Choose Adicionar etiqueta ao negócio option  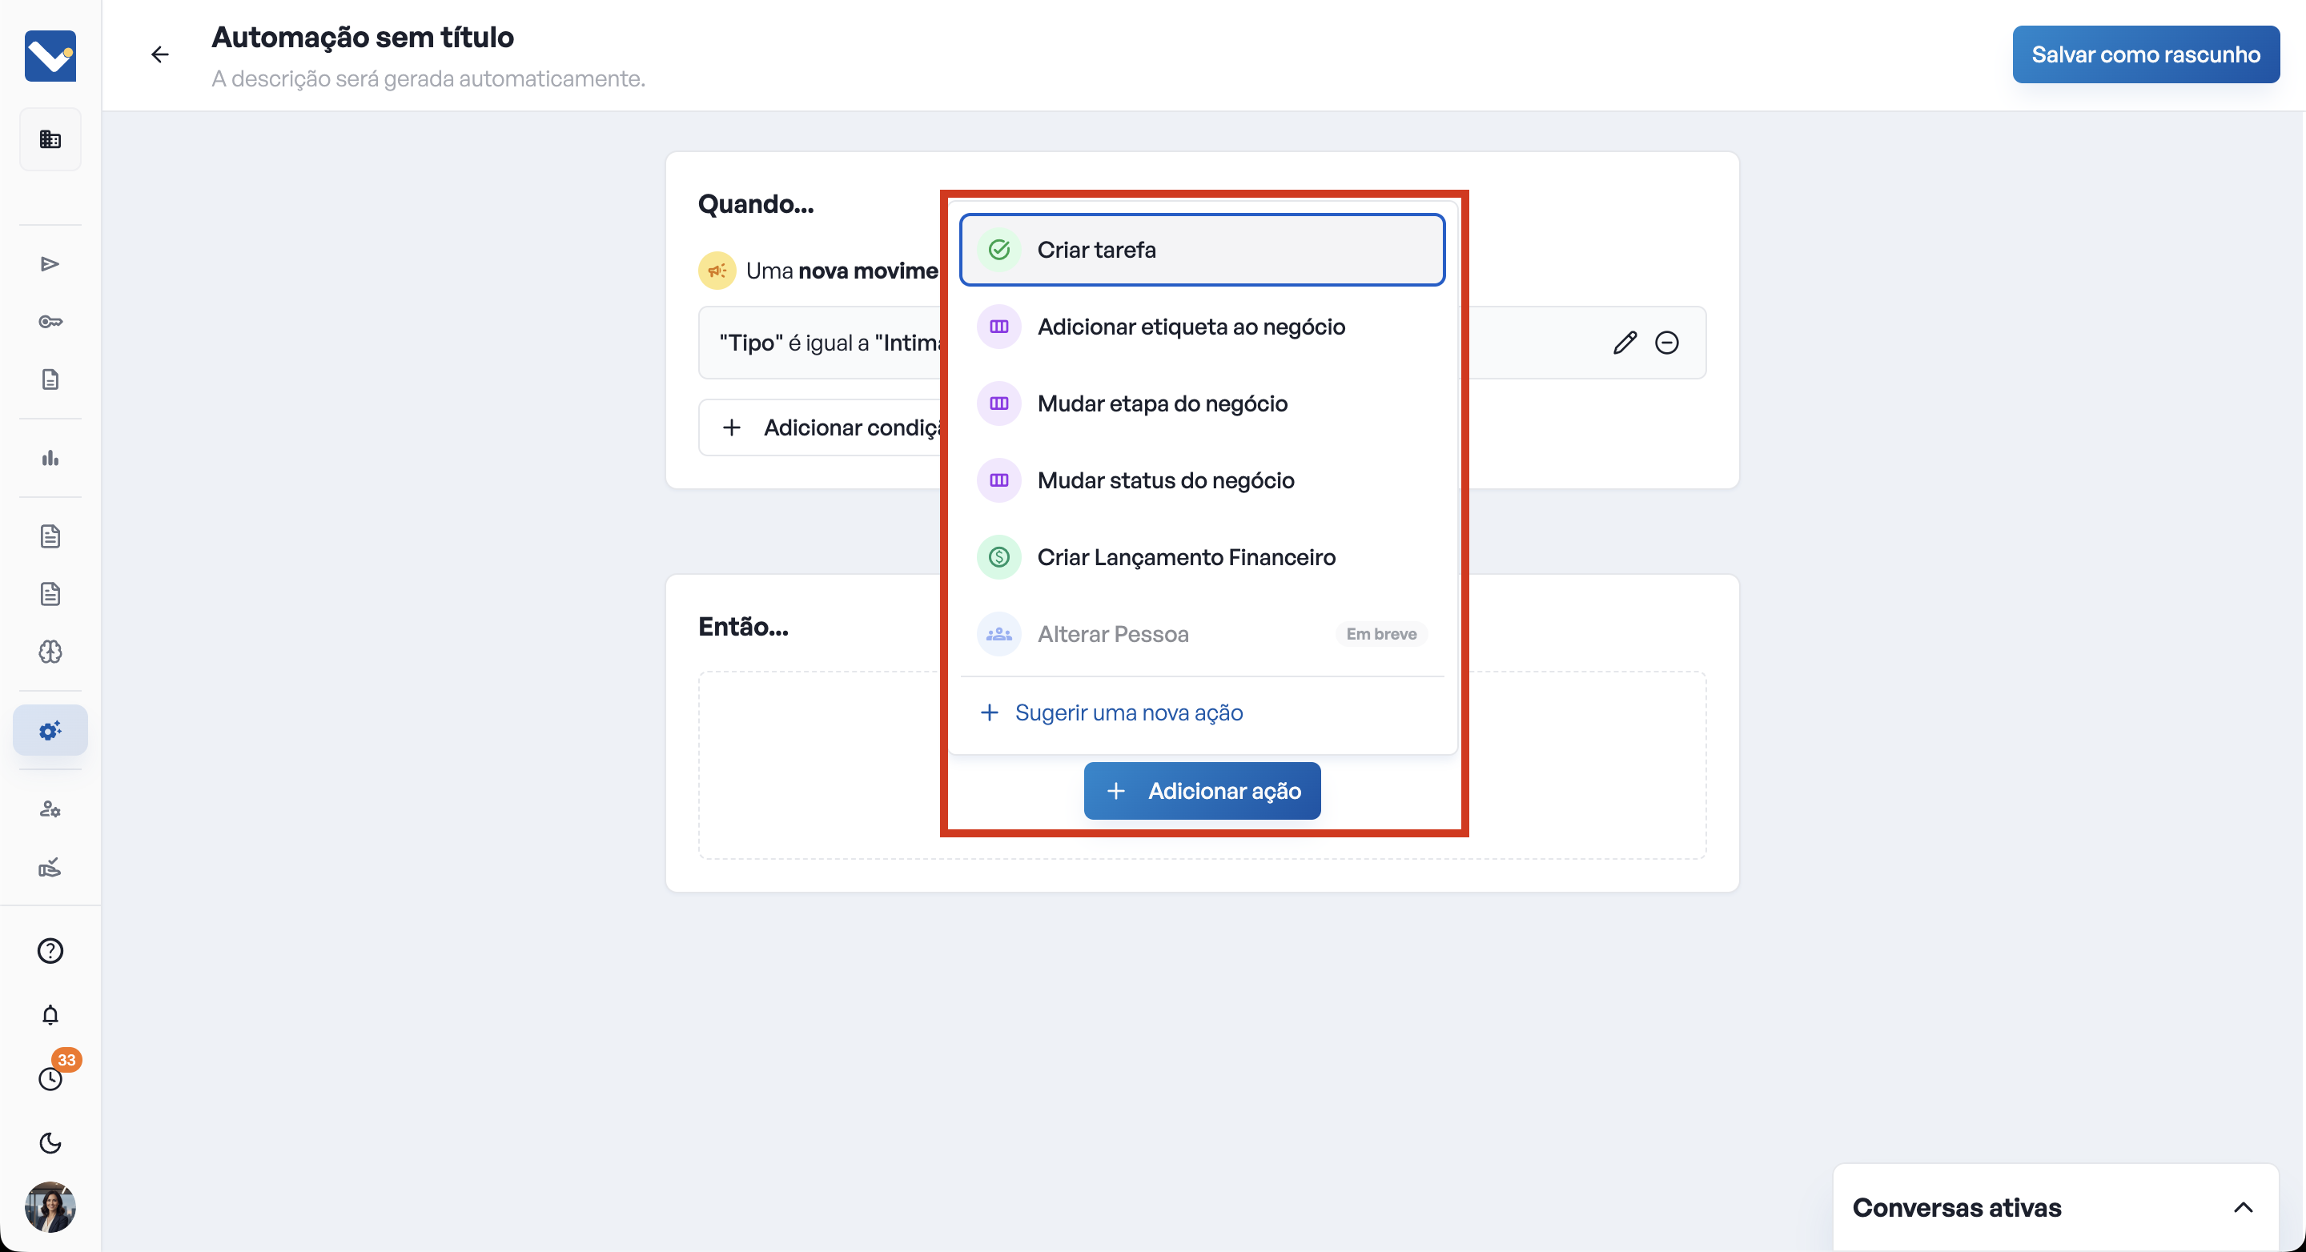(x=1191, y=327)
